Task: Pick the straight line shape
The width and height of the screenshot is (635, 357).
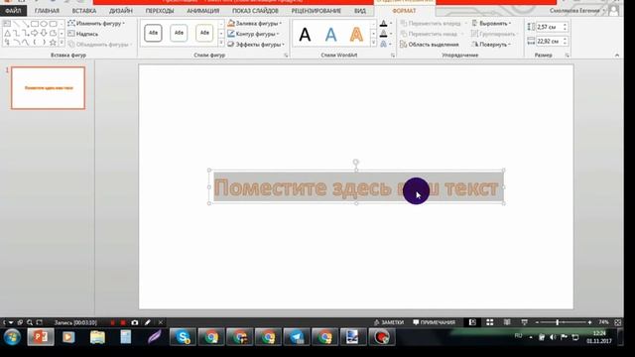Action: click(17, 24)
